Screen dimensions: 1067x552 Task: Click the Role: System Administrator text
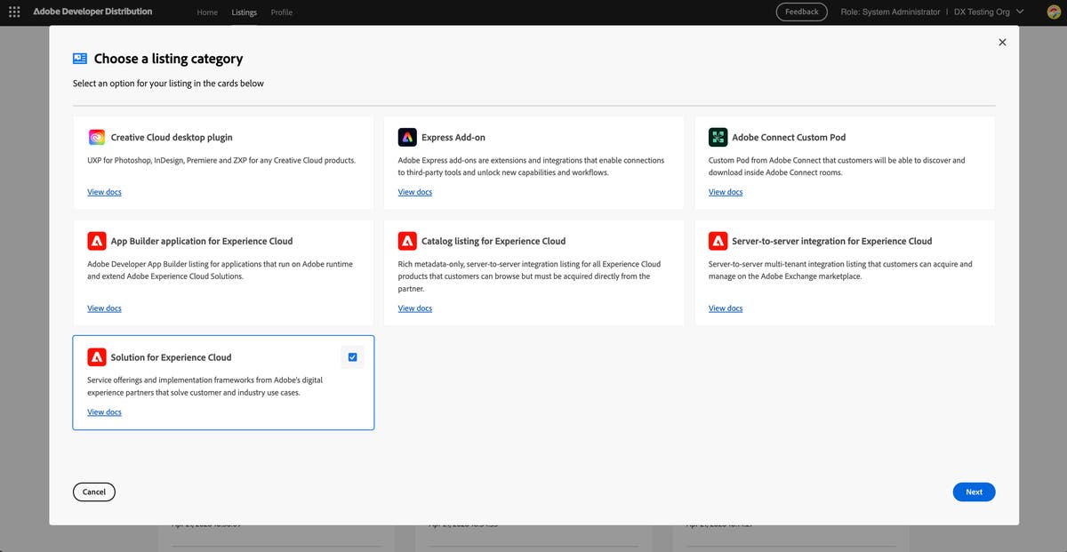coord(890,12)
